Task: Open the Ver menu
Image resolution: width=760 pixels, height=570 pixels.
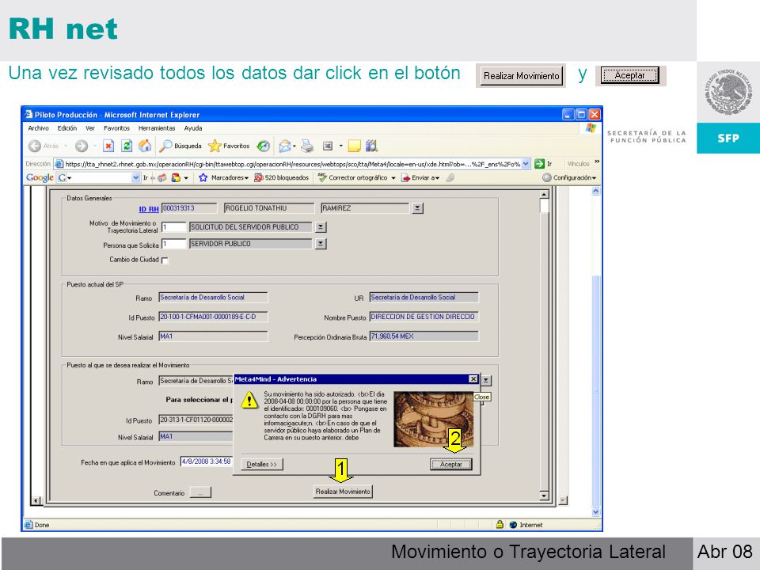Action: click(x=90, y=128)
